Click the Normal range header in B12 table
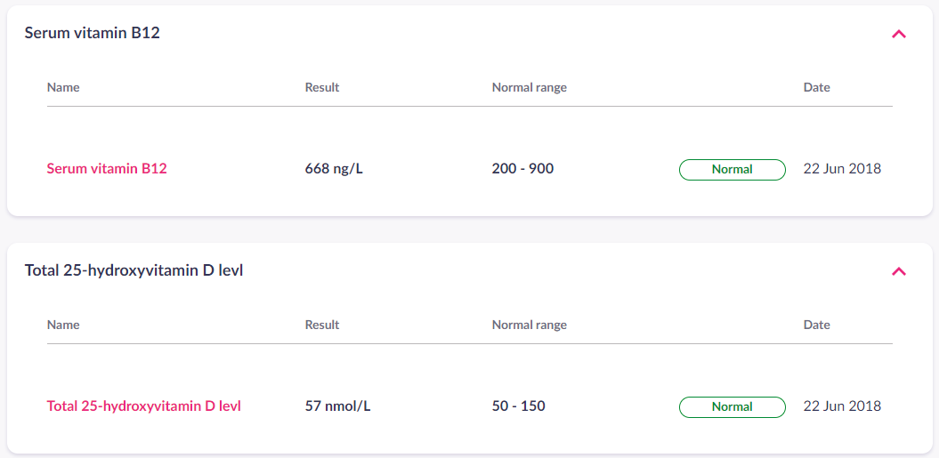The width and height of the screenshot is (939, 458). click(530, 88)
